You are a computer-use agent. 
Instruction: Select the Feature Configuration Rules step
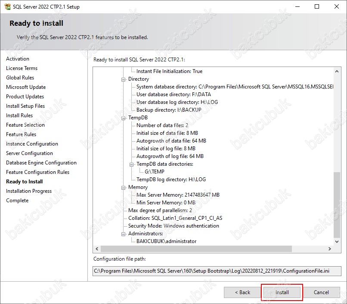point(37,172)
